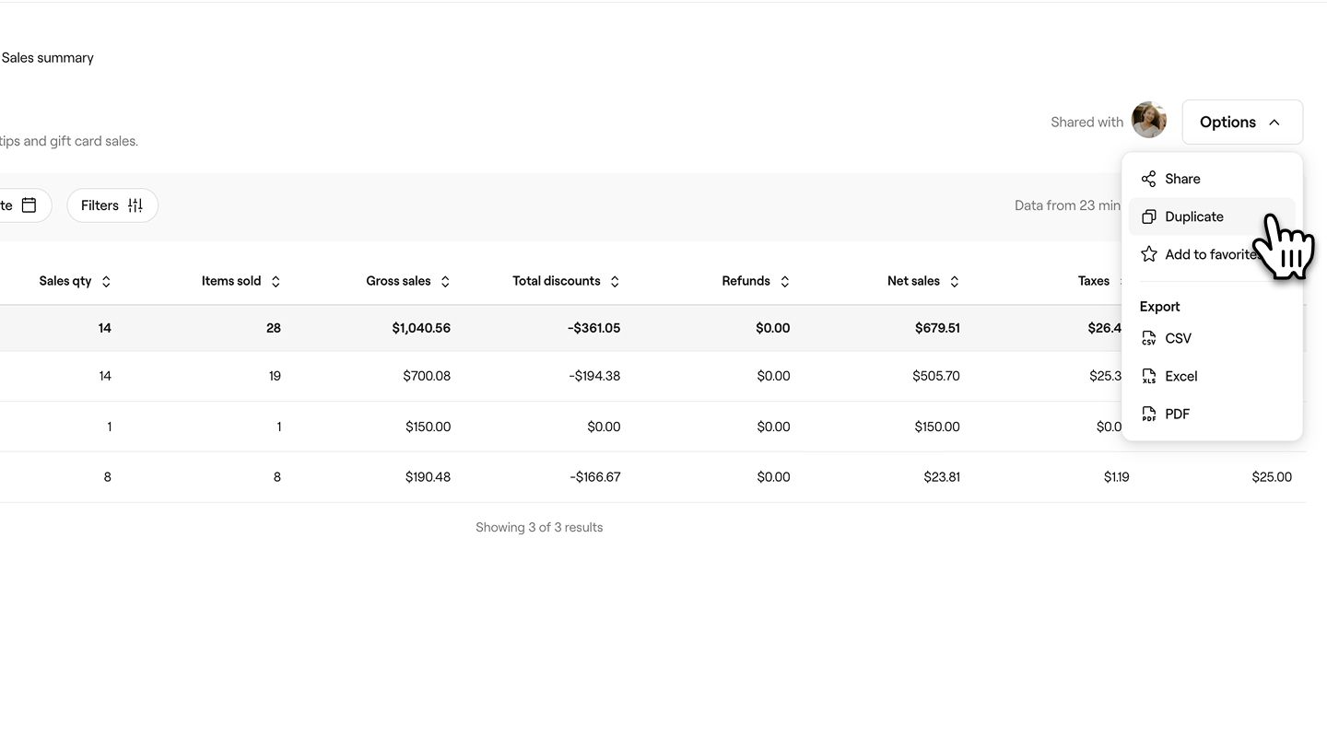
Task: Sort by Refunds column arrows
Action: 784,282
